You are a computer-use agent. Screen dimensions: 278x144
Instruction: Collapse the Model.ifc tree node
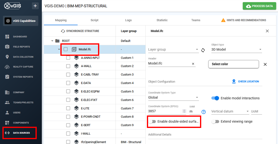[59, 49]
